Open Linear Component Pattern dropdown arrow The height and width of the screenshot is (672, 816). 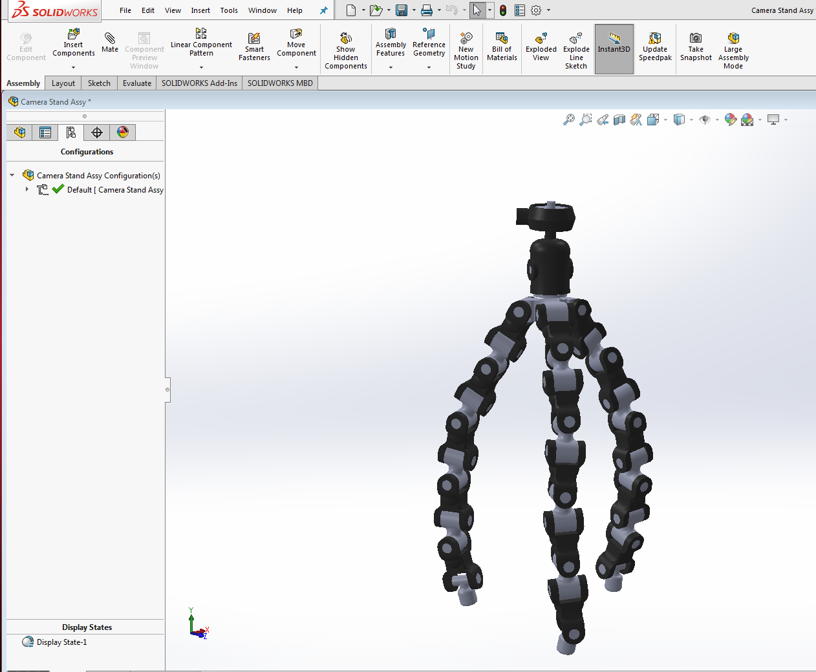point(201,67)
